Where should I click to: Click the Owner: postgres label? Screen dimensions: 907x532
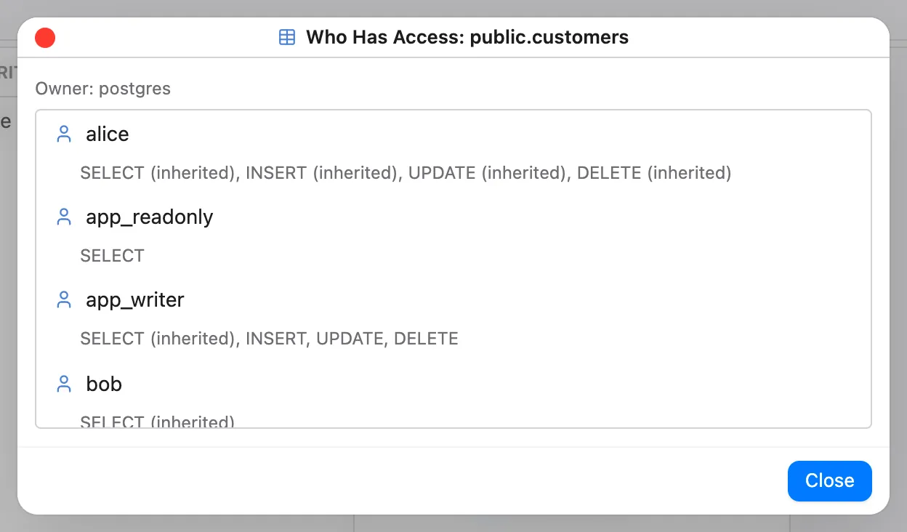103,89
